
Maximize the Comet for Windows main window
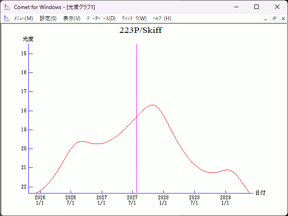(x=256, y=7)
